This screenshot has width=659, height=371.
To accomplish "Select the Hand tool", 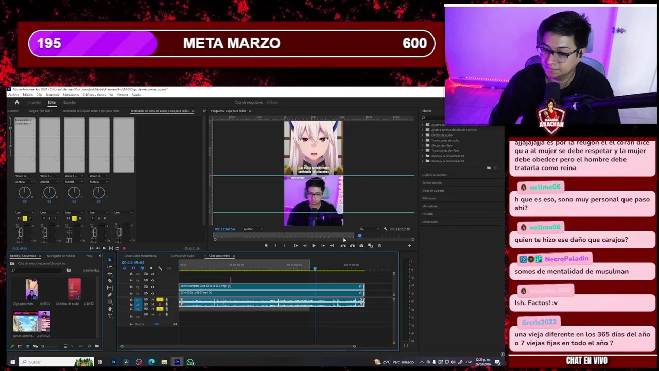I will (x=110, y=309).
